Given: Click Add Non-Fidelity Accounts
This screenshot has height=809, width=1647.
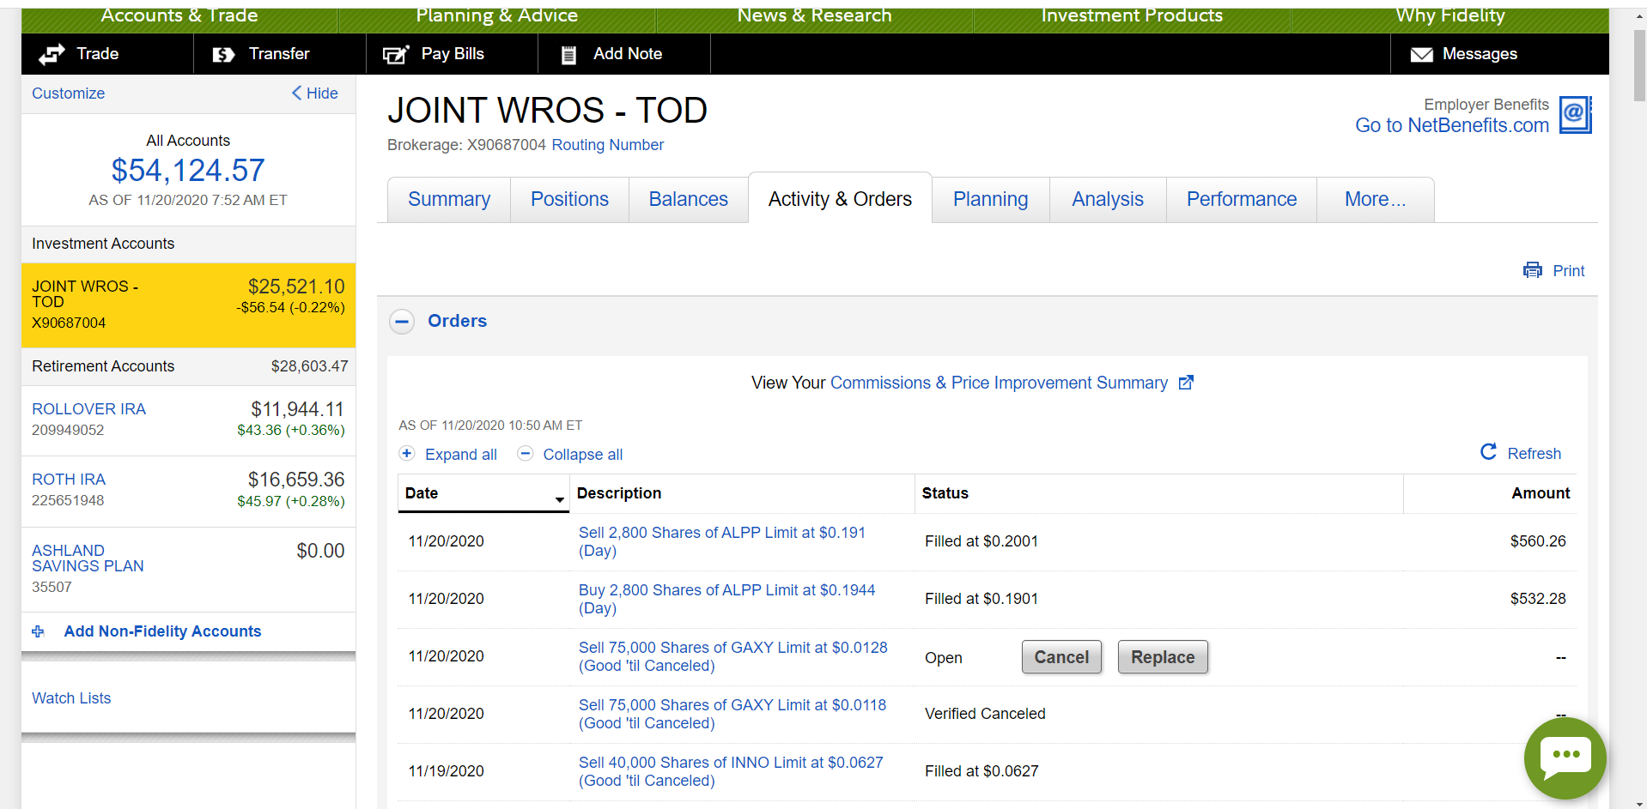Looking at the screenshot, I should pyautogui.click(x=162, y=631).
